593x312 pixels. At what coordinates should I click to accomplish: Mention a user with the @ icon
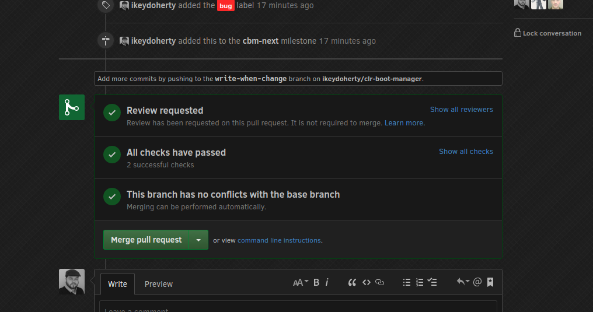pos(477,282)
